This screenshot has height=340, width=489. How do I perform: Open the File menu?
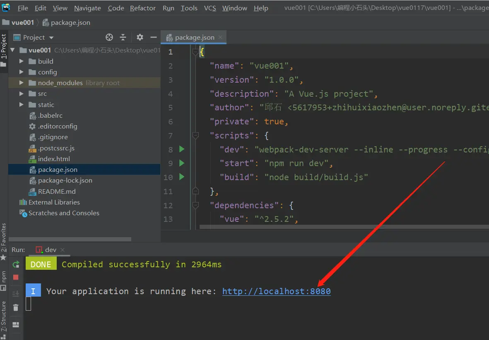pos(23,8)
